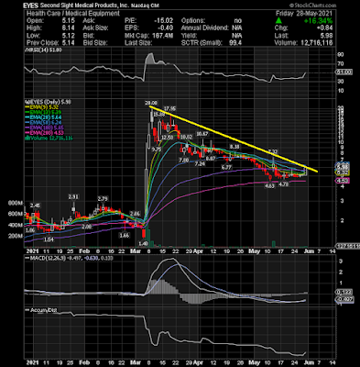The height and width of the screenshot is (367, 360).
Task: Click the Second Sight Medical Products, Inc. name
Action: (85, 6)
